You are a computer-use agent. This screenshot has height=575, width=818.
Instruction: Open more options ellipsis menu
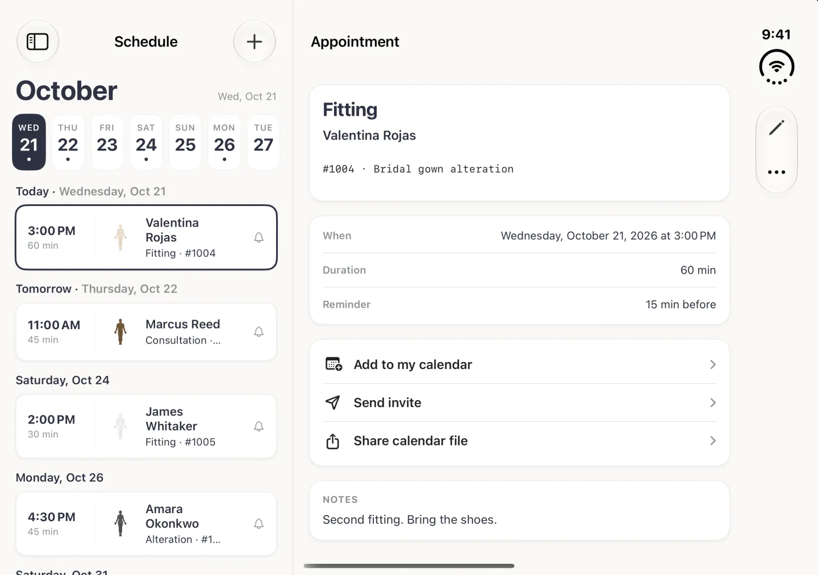point(777,172)
